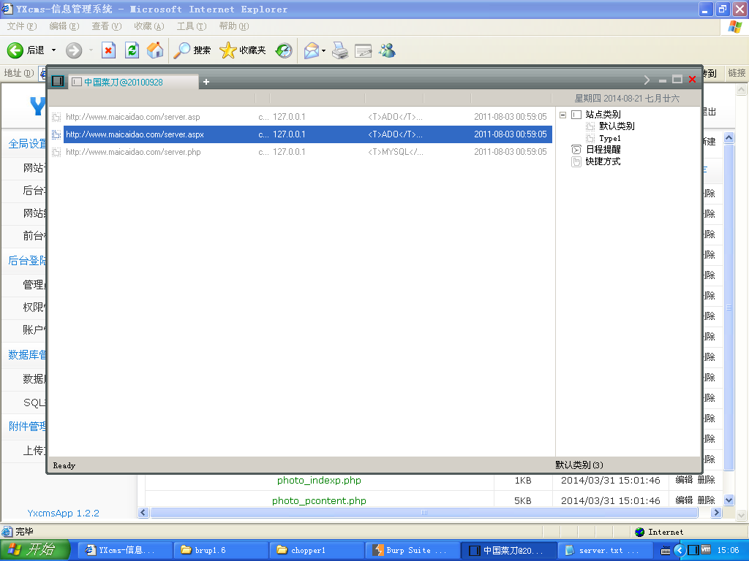The width and height of the screenshot is (749, 561).
Task: Open the 帮助(H) menu
Action: [234, 26]
